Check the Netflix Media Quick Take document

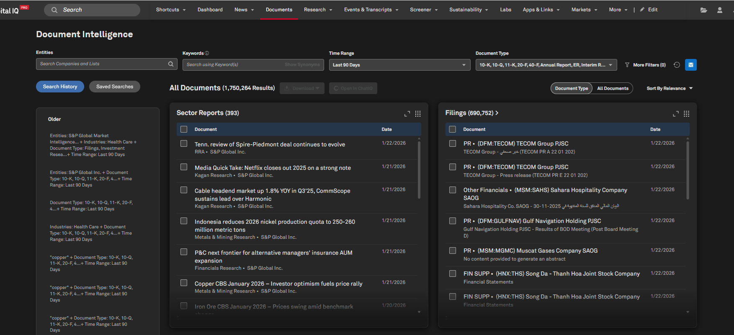[184, 167]
